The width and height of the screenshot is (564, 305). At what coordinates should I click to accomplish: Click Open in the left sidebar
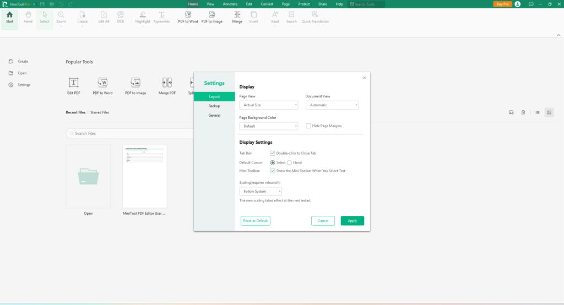pyautogui.click(x=18, y=73)
